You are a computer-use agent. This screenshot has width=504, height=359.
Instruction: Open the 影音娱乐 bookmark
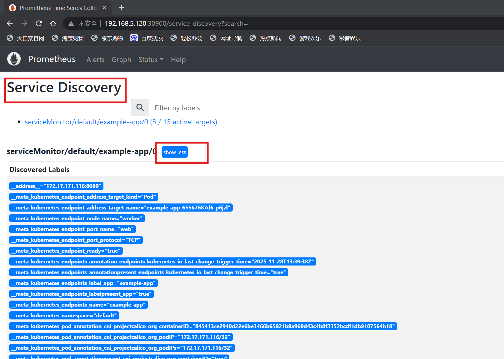point(345,38)
